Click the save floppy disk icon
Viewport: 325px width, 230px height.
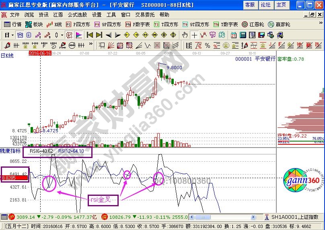pyautogui.click(x=261, y=35)
